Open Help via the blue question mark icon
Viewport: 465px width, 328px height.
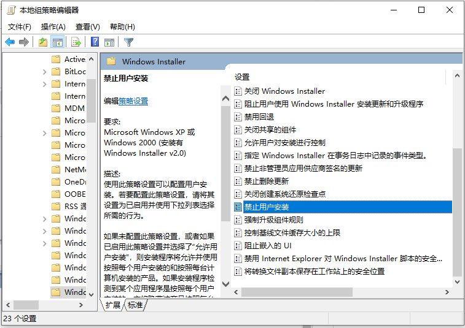tap(95, 42)
